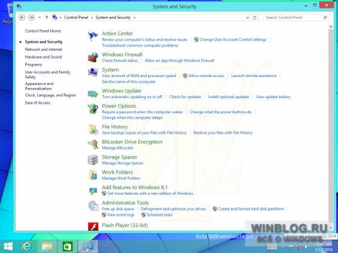Open Restore your files with File History
Screen dimensions: 338x253
pyautogui.click(x=223, y=133)
